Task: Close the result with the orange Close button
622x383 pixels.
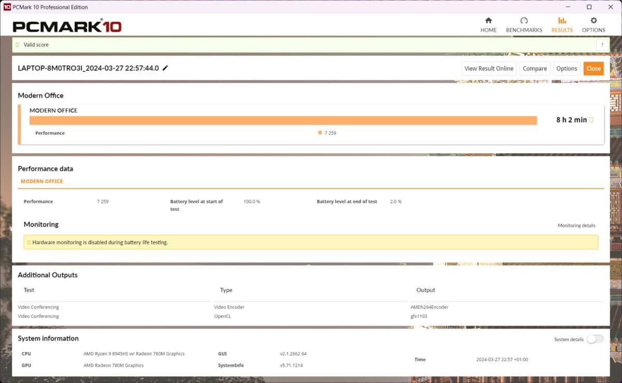Action: tap(593, 68)
